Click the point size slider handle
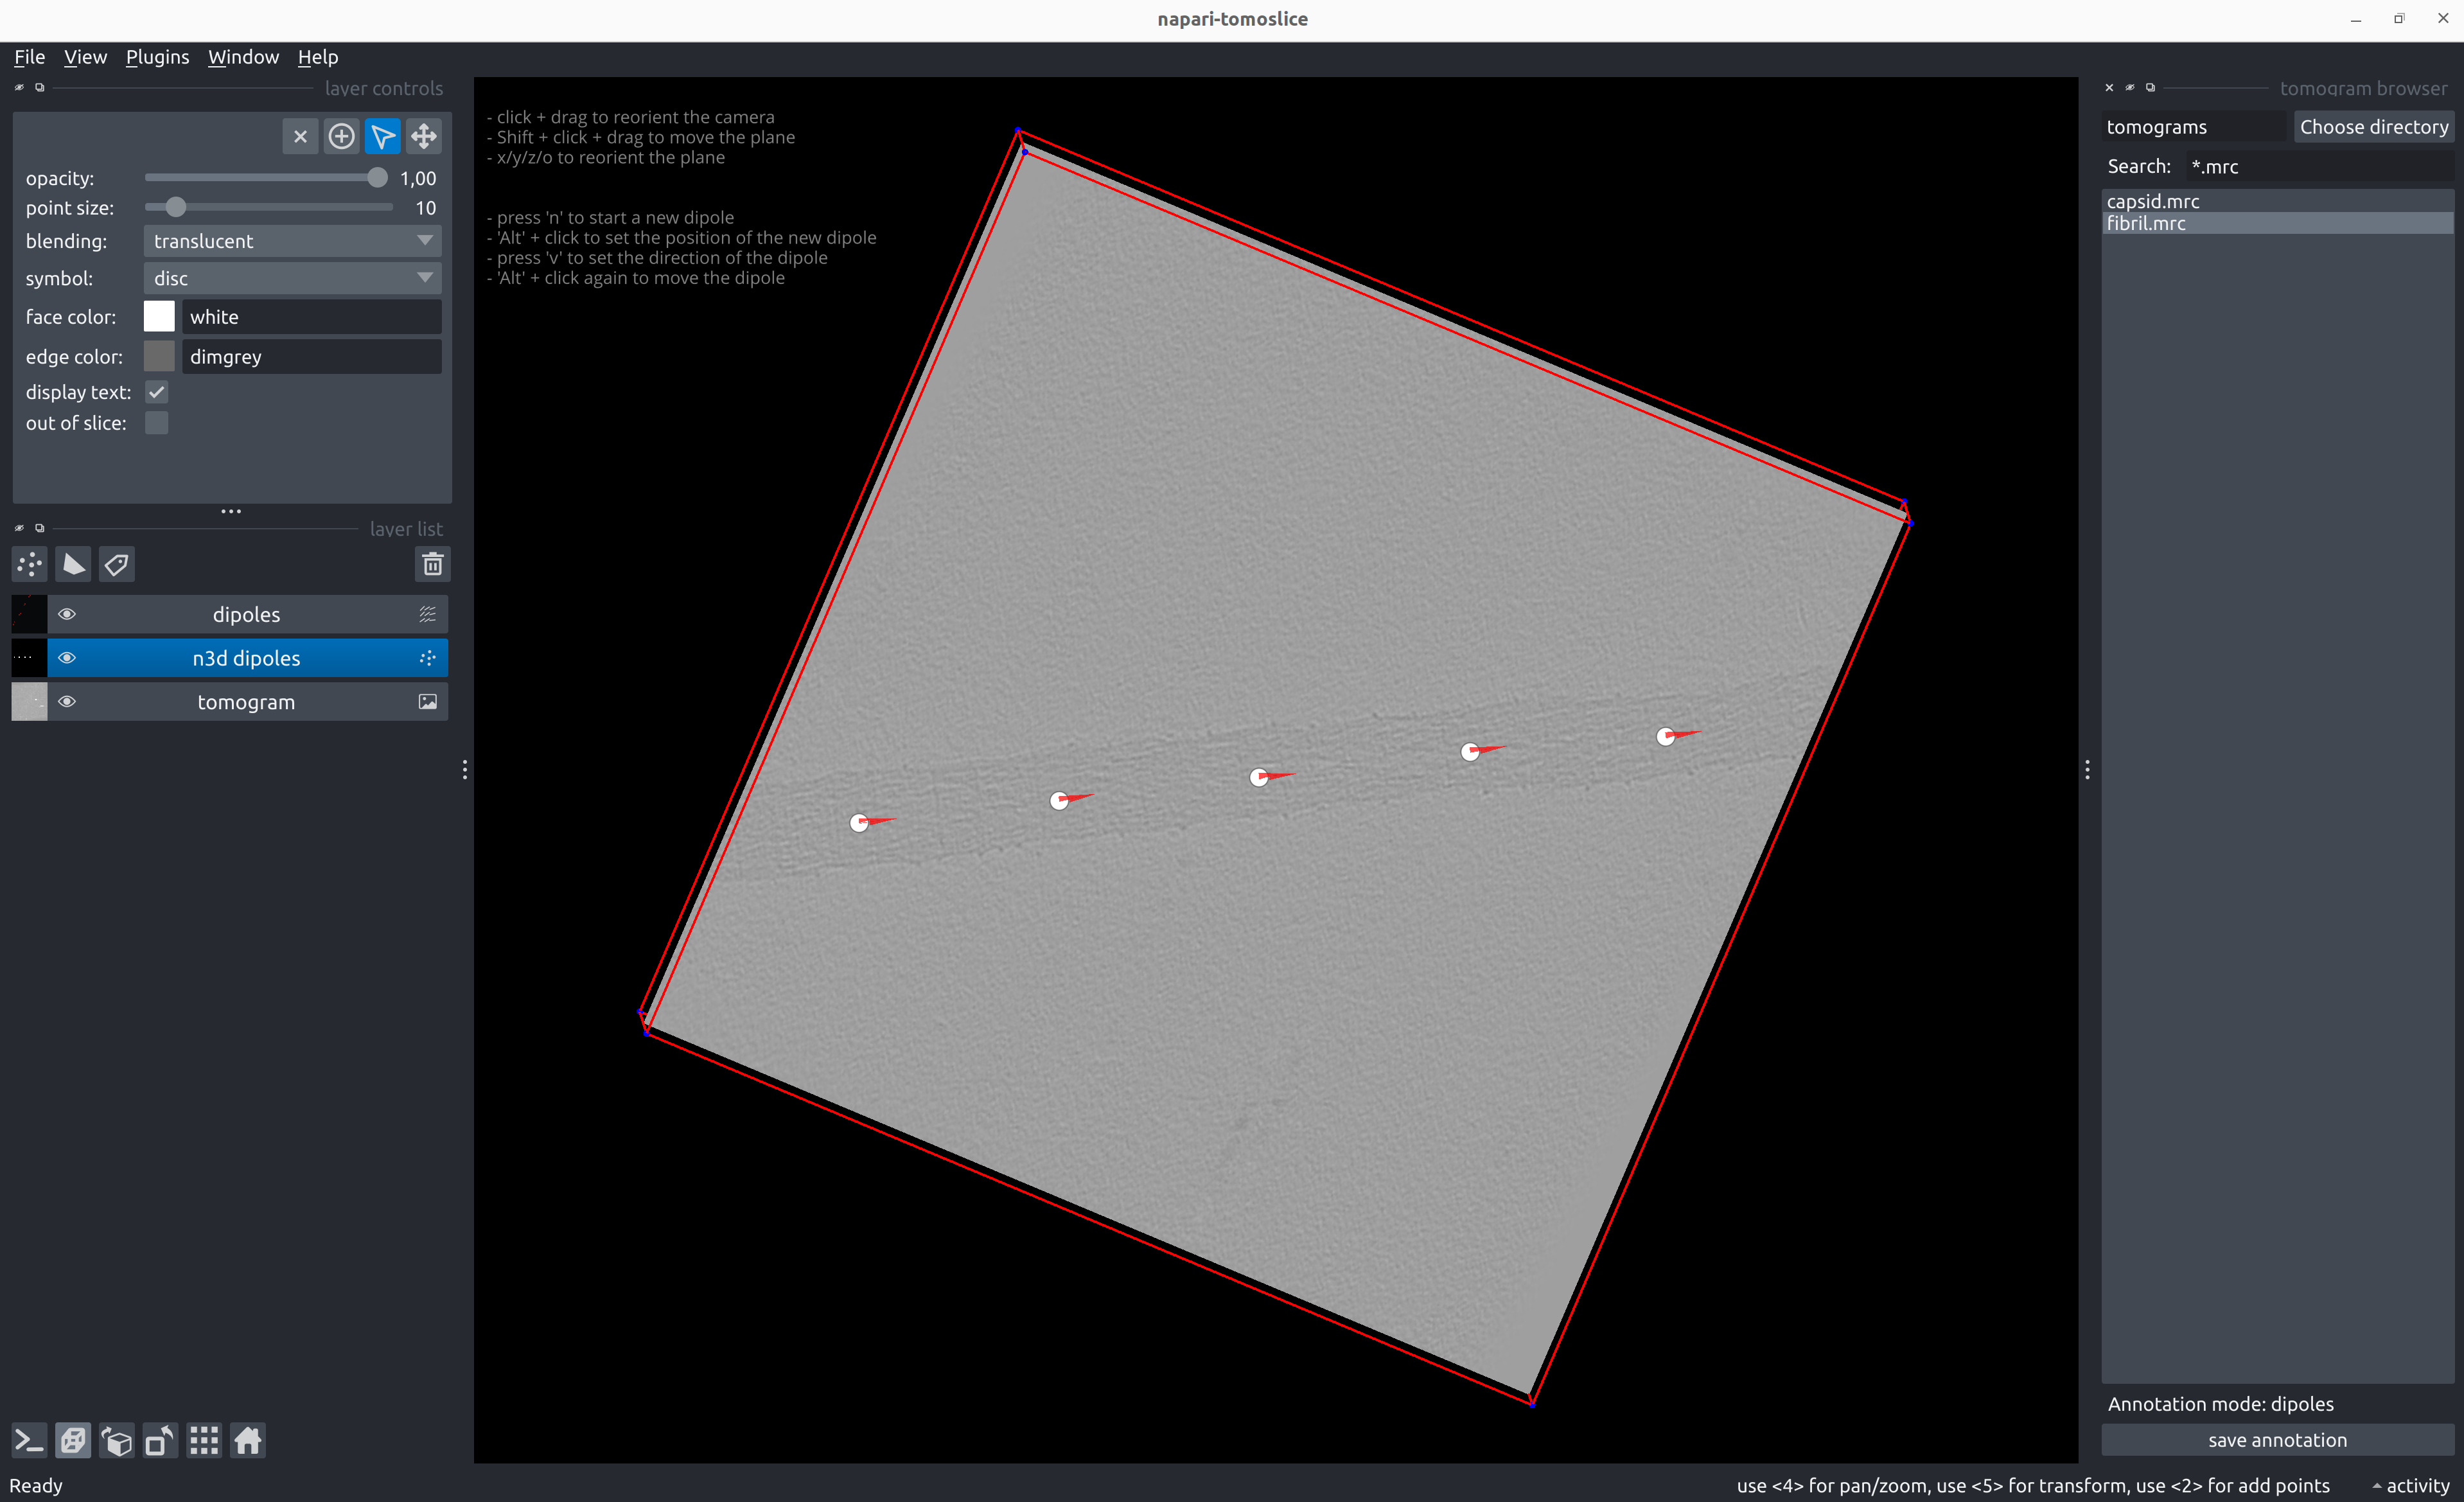The height and width of the screenshot is (1502, 2464). pos(176,208)
